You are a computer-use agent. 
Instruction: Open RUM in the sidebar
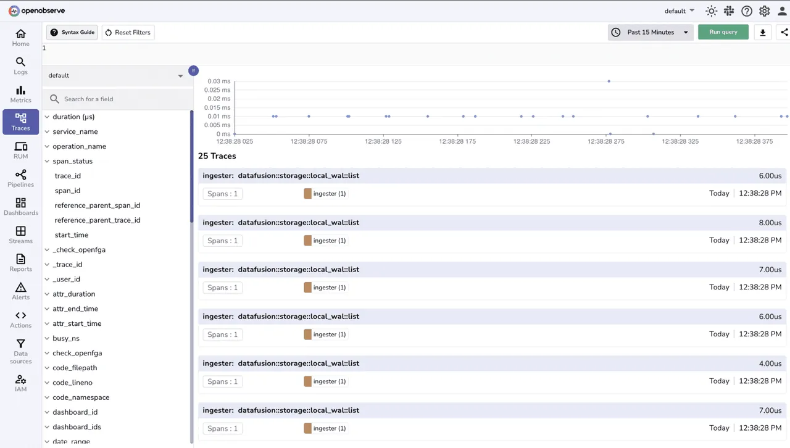(20, 151)
